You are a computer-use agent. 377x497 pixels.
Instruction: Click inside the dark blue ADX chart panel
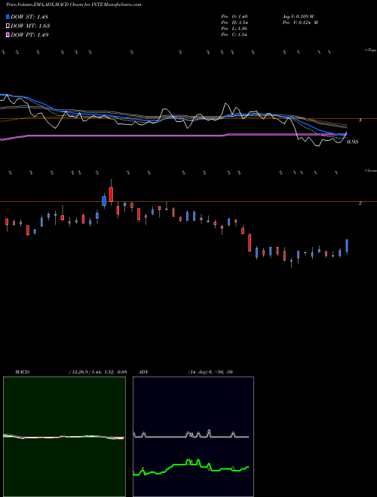193,437
